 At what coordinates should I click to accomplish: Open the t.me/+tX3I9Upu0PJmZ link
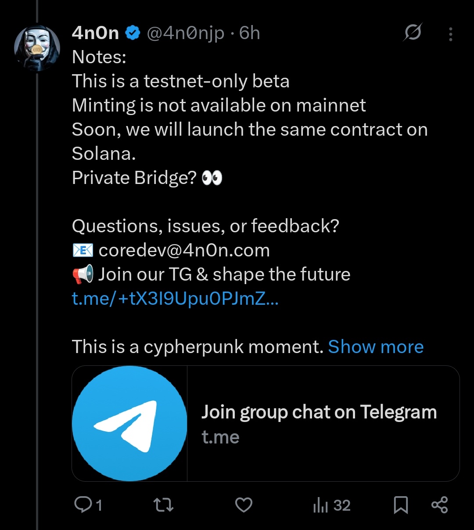175,299
